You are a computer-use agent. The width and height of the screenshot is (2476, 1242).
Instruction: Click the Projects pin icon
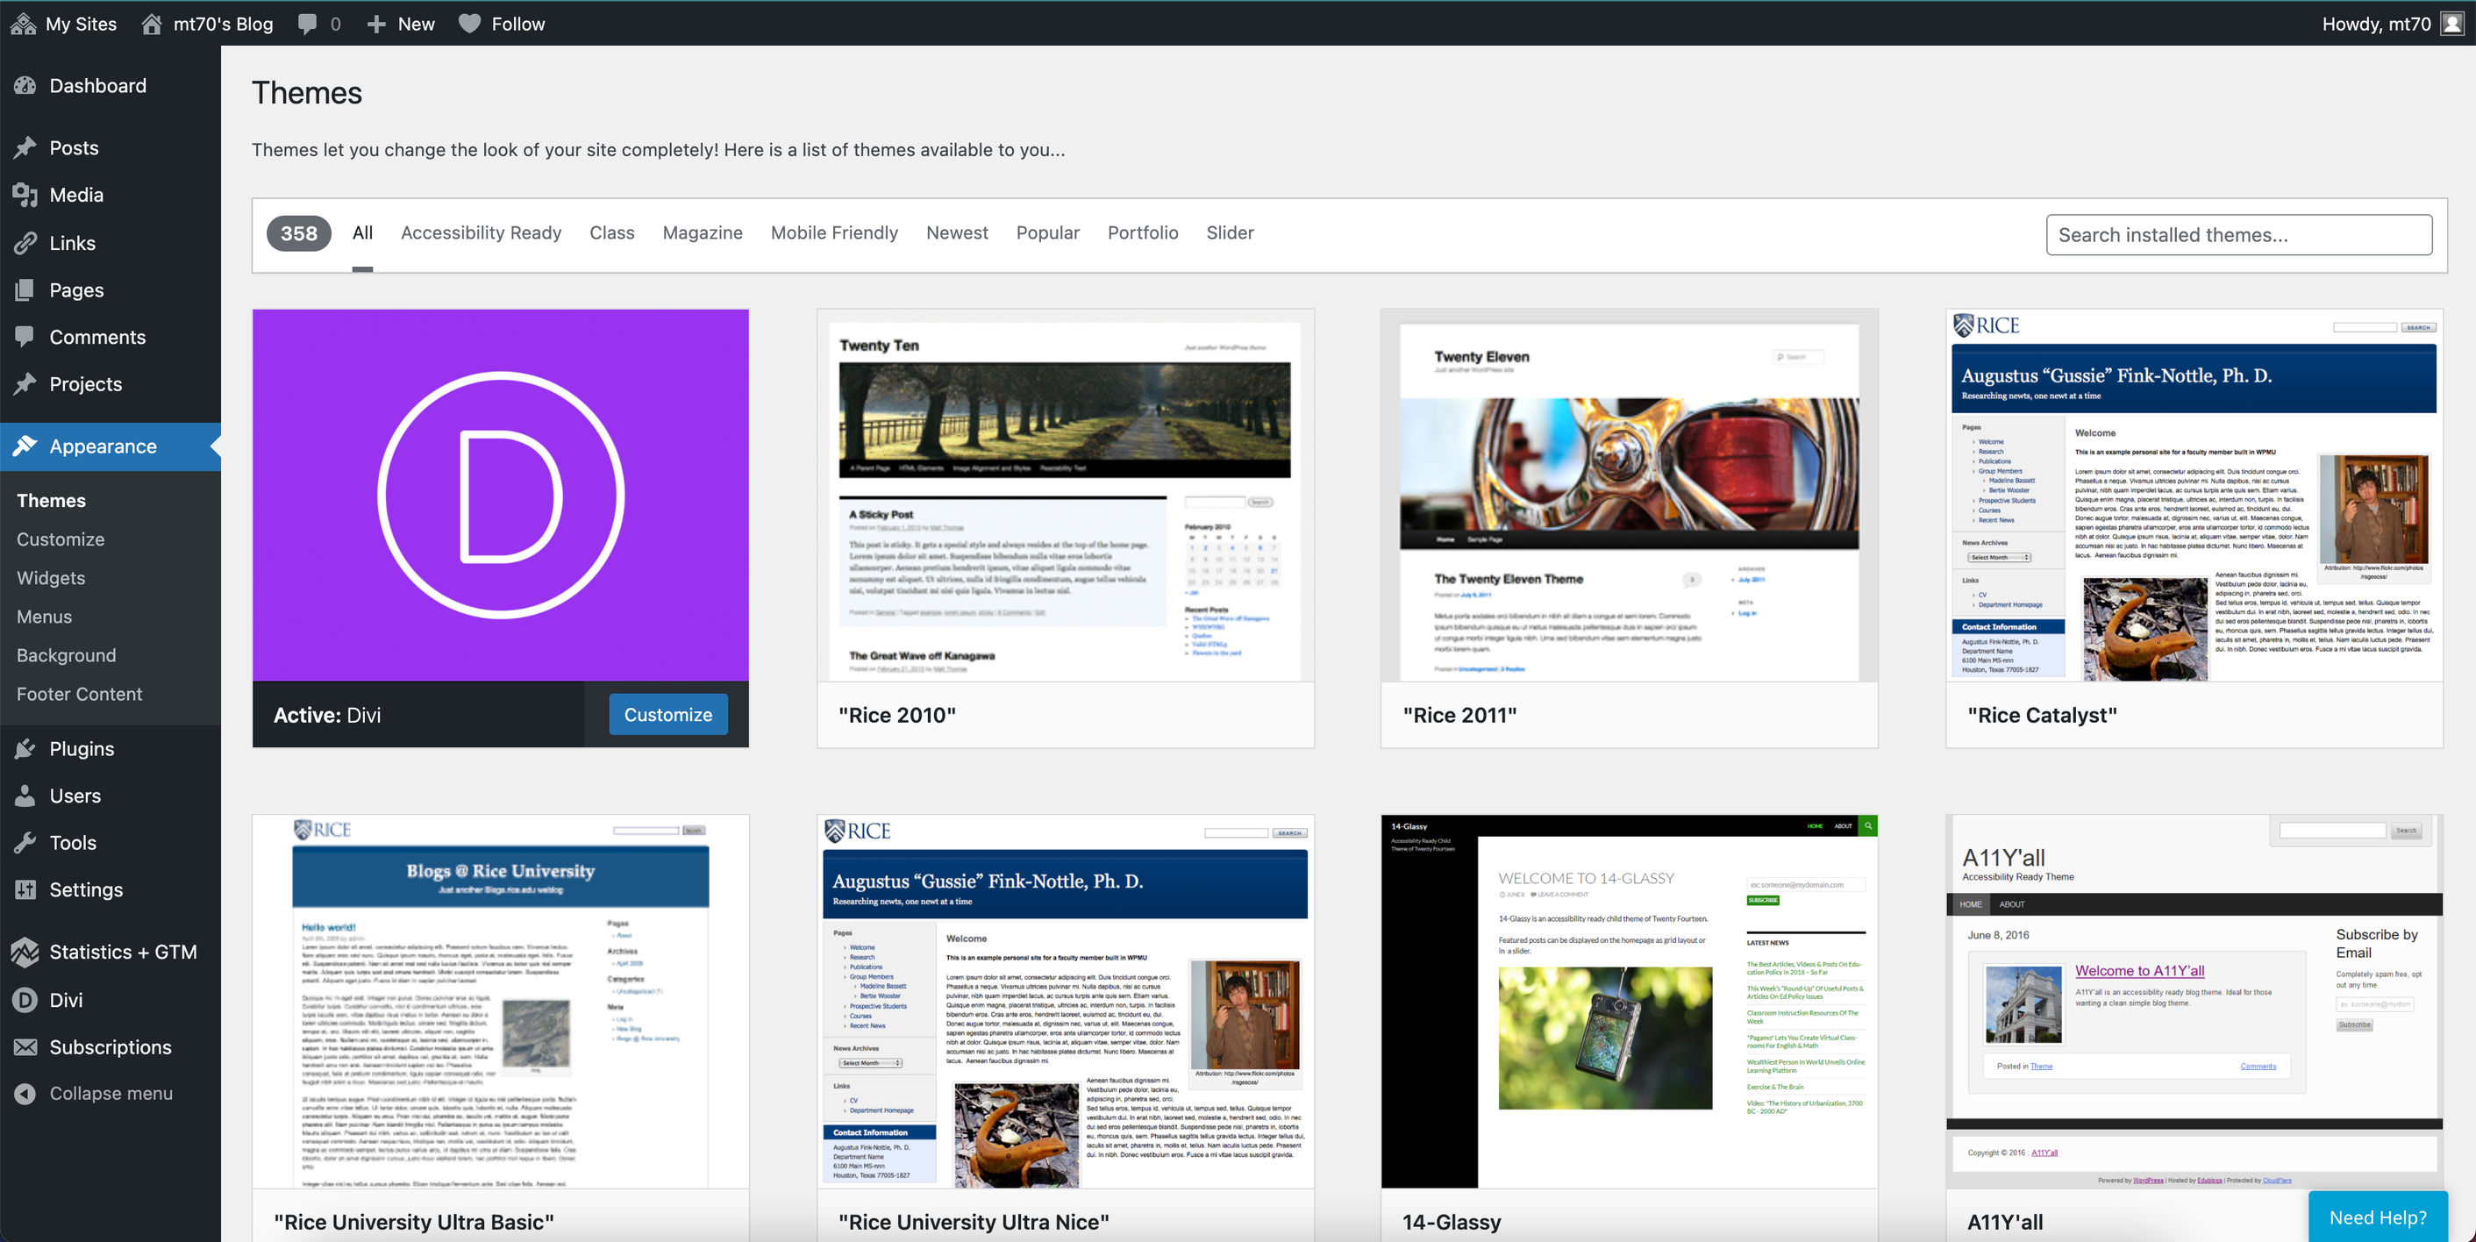pos(25,384)
